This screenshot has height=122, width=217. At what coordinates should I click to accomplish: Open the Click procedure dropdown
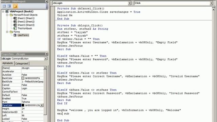point(211,3)
